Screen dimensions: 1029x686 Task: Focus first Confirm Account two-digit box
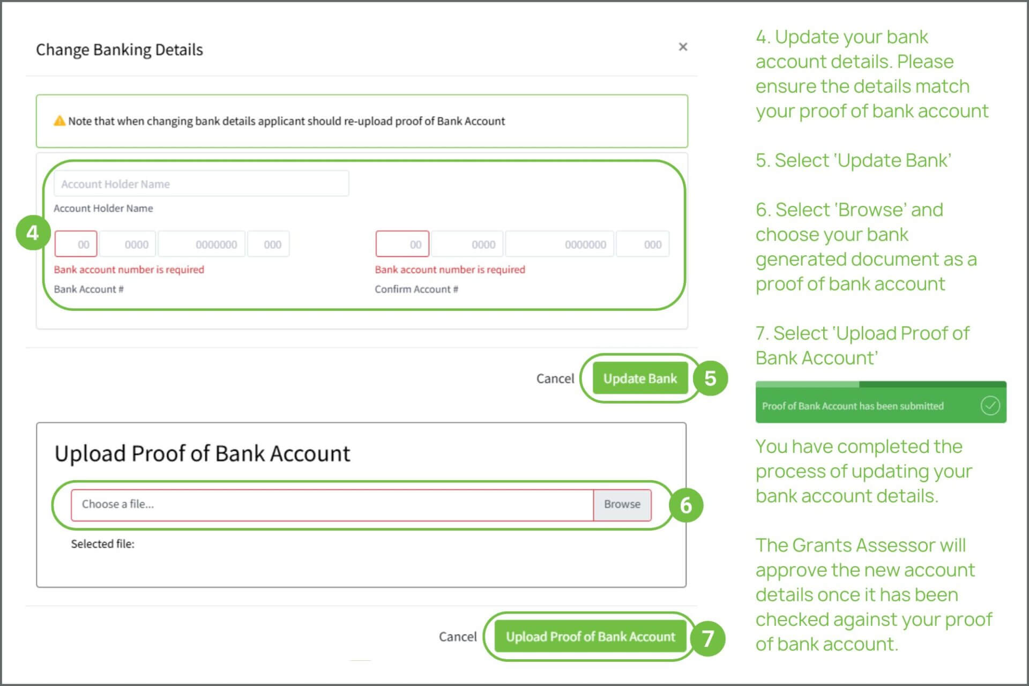402,244
